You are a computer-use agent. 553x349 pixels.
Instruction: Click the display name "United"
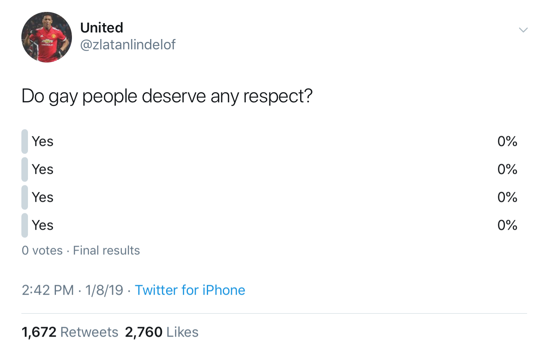pyautogui.click(x=102, y=28)
